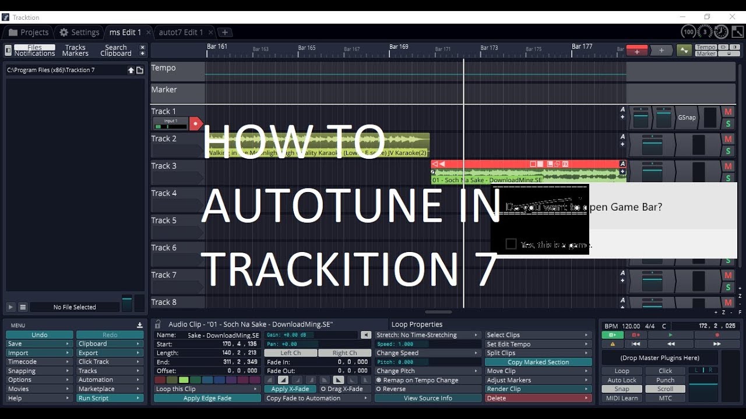
Task: Open the Copy Fade to Automation dropdown
Action: tap(317, 398)
